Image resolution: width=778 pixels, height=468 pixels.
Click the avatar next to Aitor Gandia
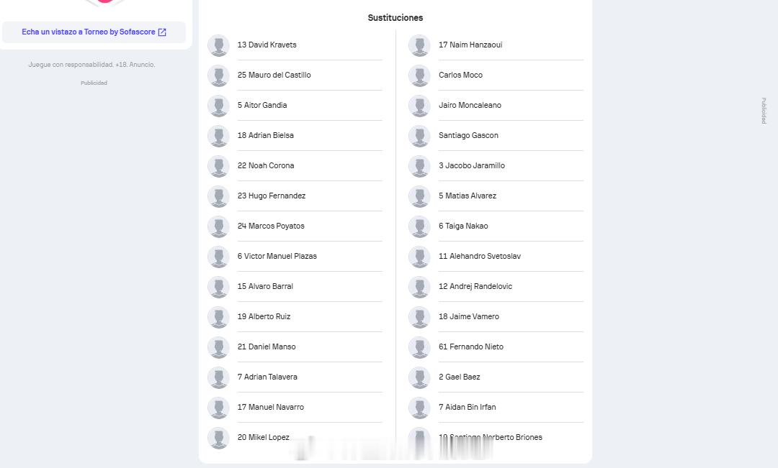tap(218, 106)
